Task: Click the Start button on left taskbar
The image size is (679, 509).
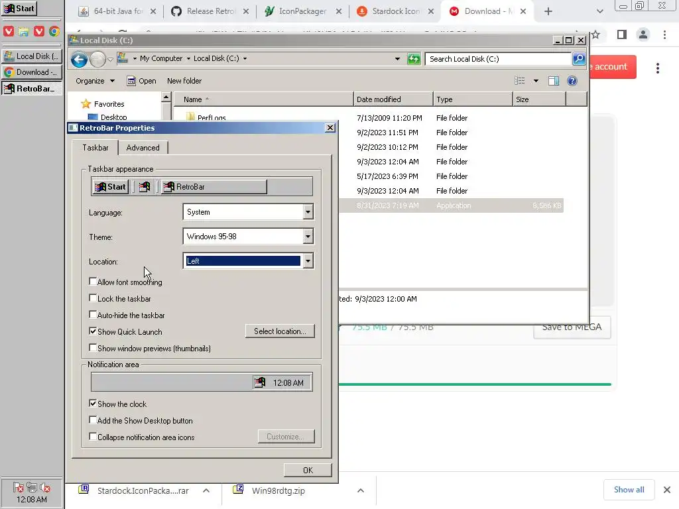Action: point(19,9)
